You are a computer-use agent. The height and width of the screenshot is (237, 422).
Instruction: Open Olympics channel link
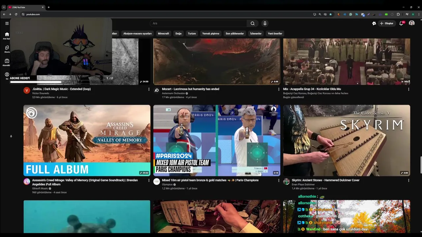(167, 184)
